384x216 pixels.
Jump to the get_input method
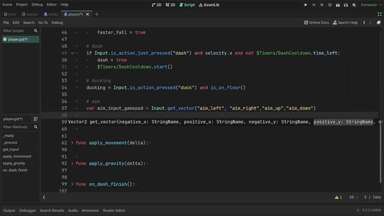[11, 149]
